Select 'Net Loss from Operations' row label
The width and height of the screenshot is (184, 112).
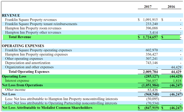point(22,85)
